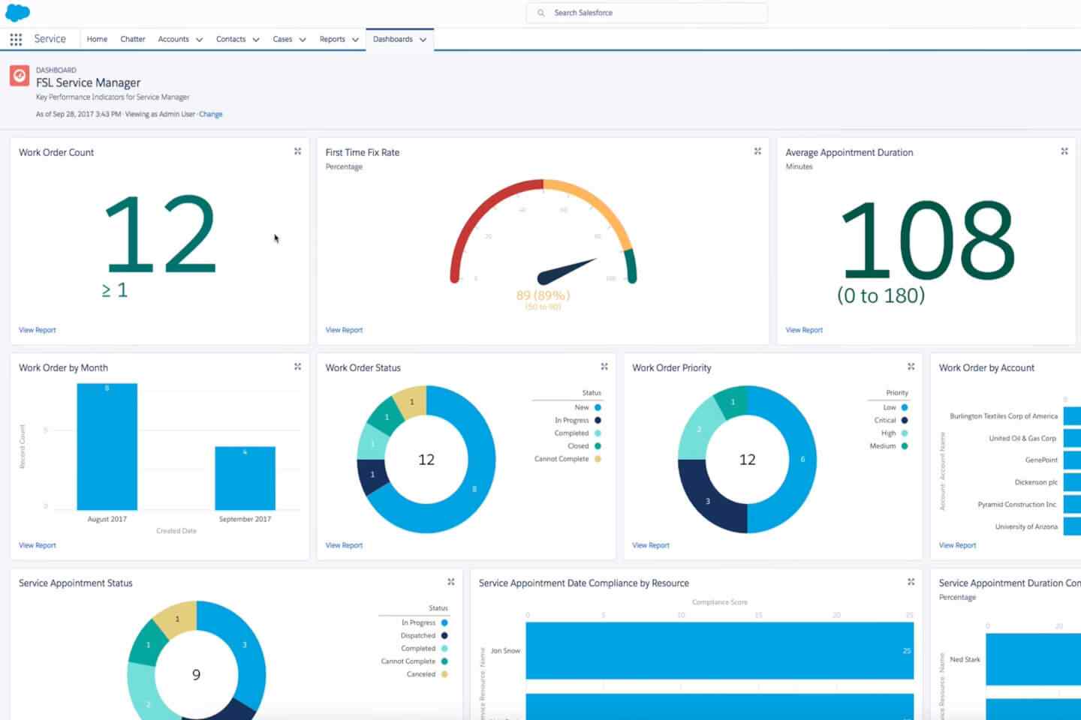Click Work Order Status Cannot Complete swatch
This screenshot has height=720, width=1081.
598,459
